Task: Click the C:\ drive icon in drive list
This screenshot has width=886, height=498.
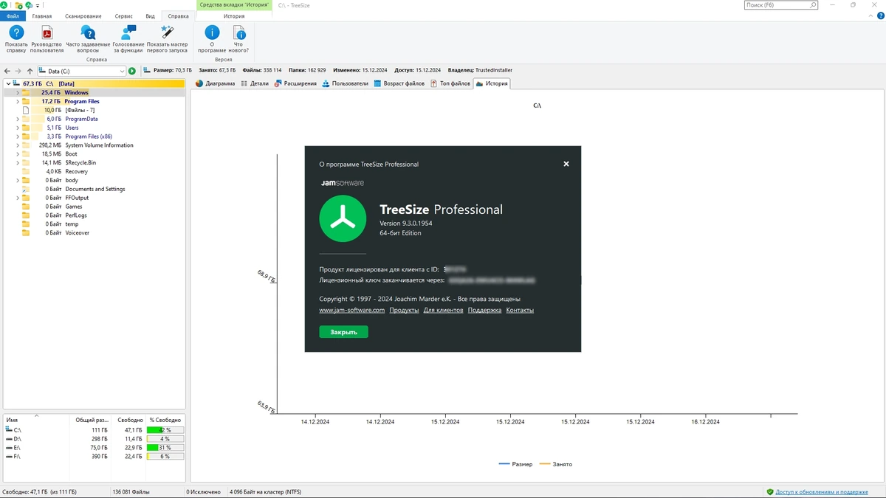Action: (x=9, y=430)
